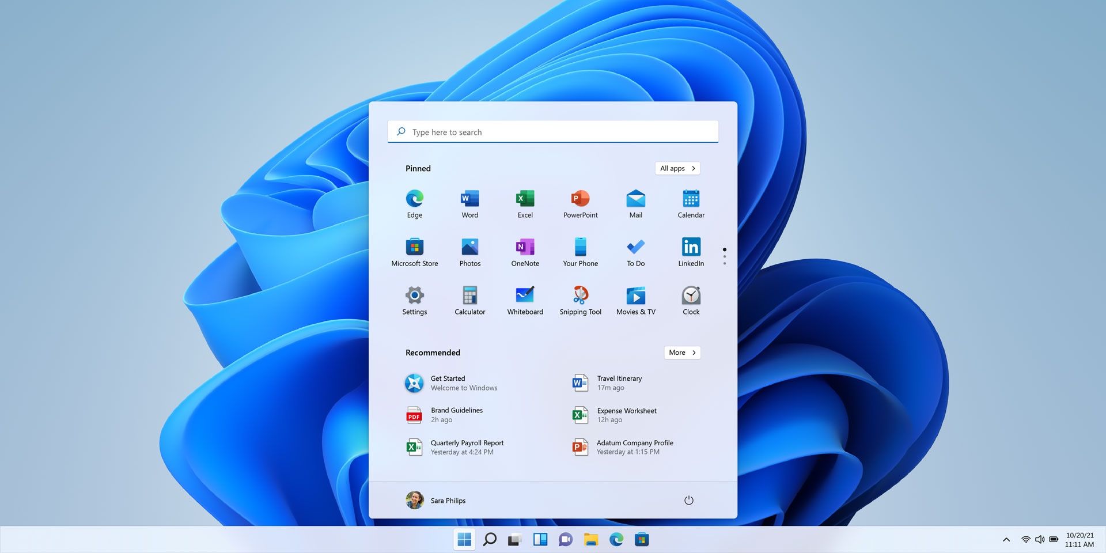Expand hidden icons in the system tray

(1006, 539)
